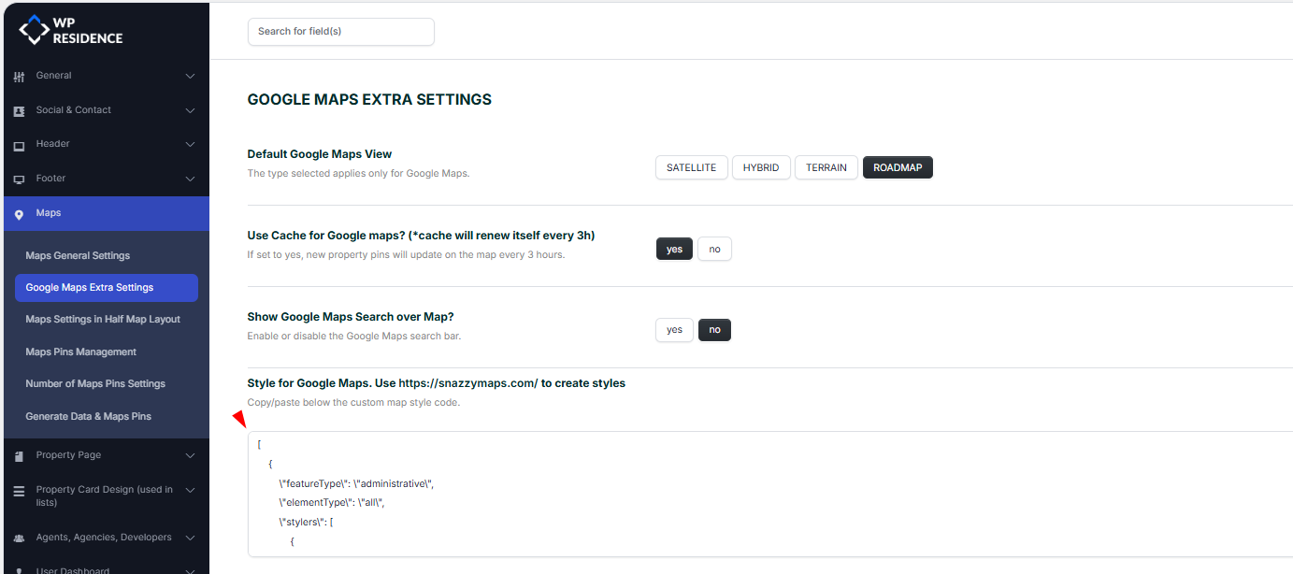1293x574 pixels.
Task: Click the Property Page icon
Action: (x=19, y=456)
